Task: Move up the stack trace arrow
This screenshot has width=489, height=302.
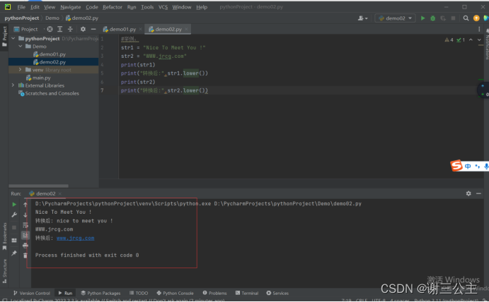Action: [25, 205]
